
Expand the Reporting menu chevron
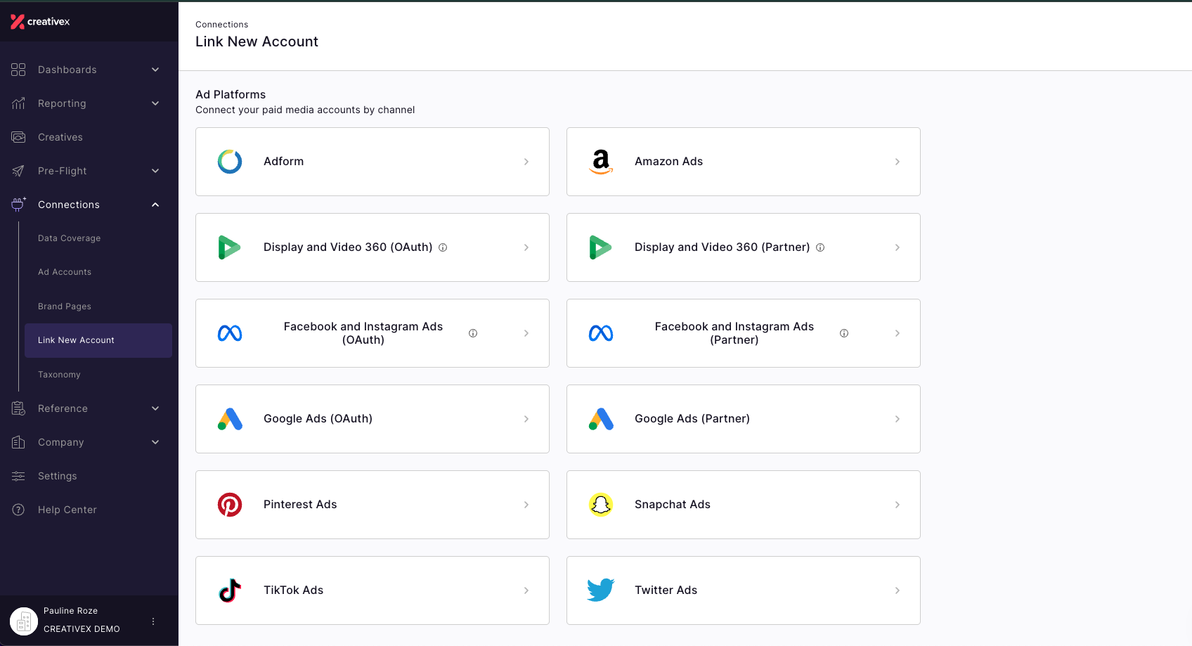pos(155,103)
